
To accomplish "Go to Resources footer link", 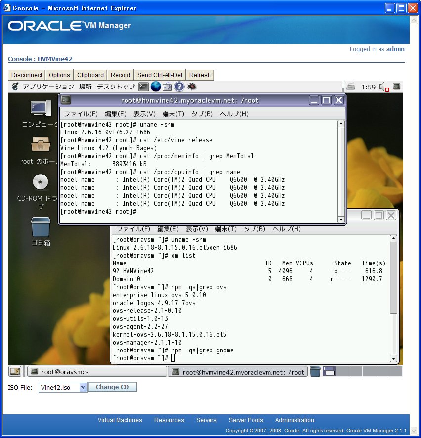I will [x=169, y=420].
